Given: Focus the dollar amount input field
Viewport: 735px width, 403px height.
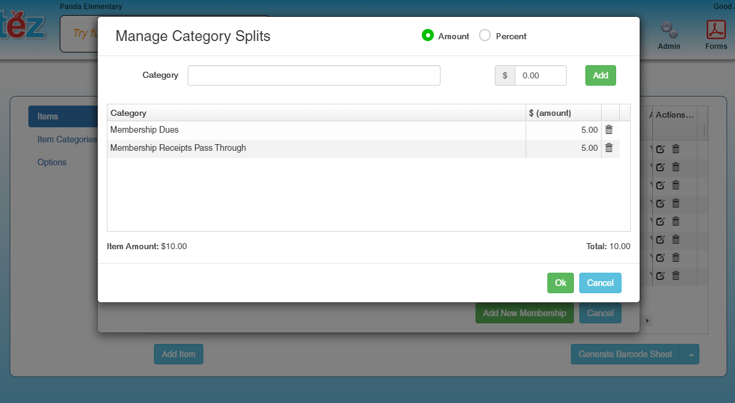Looking at the screenshot, I should (540, 75).
